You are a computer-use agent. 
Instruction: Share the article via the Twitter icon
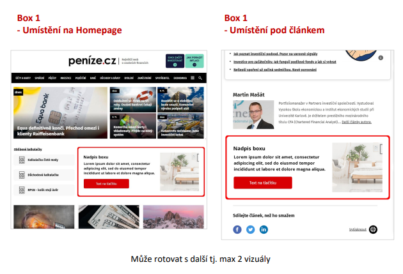(x=251, y=229)
